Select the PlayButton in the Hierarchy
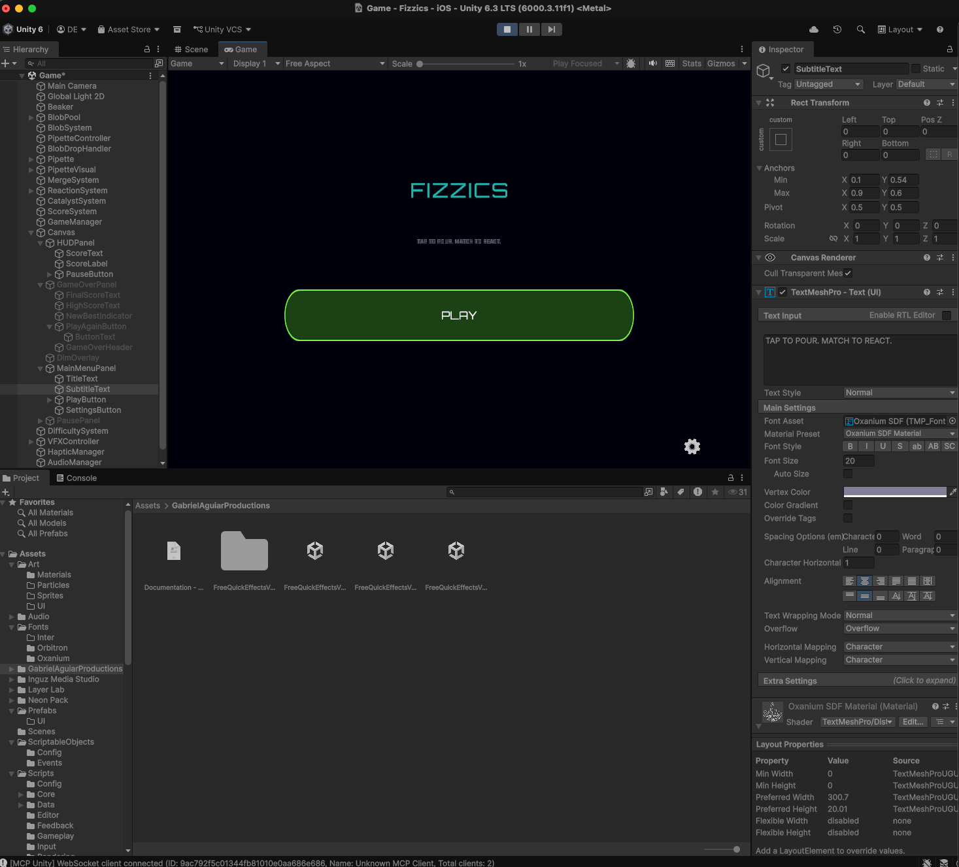959x867 pixels. point(87,399)
